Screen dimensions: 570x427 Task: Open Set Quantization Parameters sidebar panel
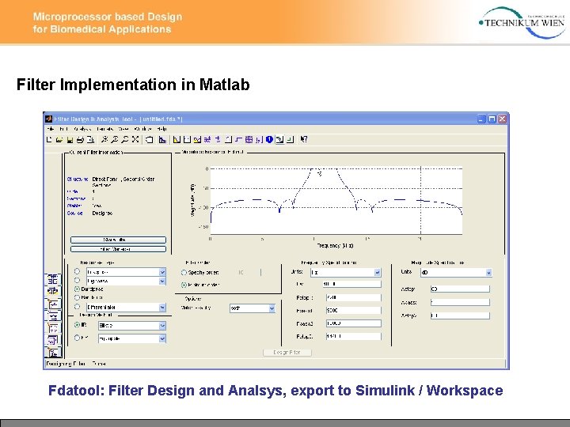pos(53,304)
